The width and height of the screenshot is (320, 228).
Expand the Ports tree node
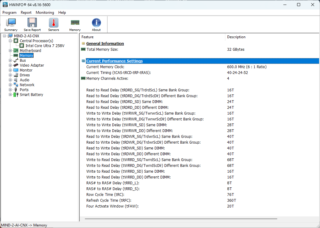pyautogui.click(x=10, y=90)
